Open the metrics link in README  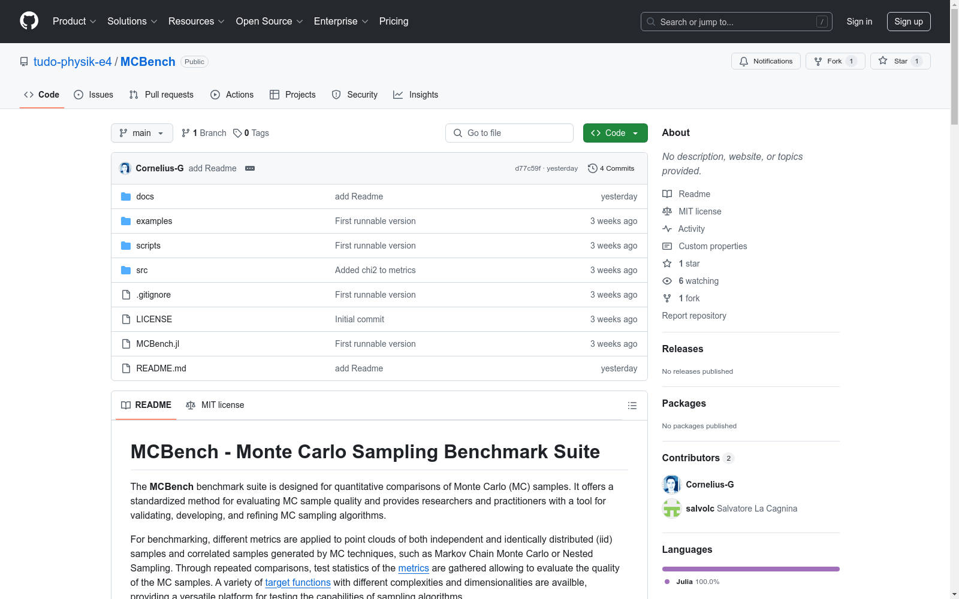(414, 568)
